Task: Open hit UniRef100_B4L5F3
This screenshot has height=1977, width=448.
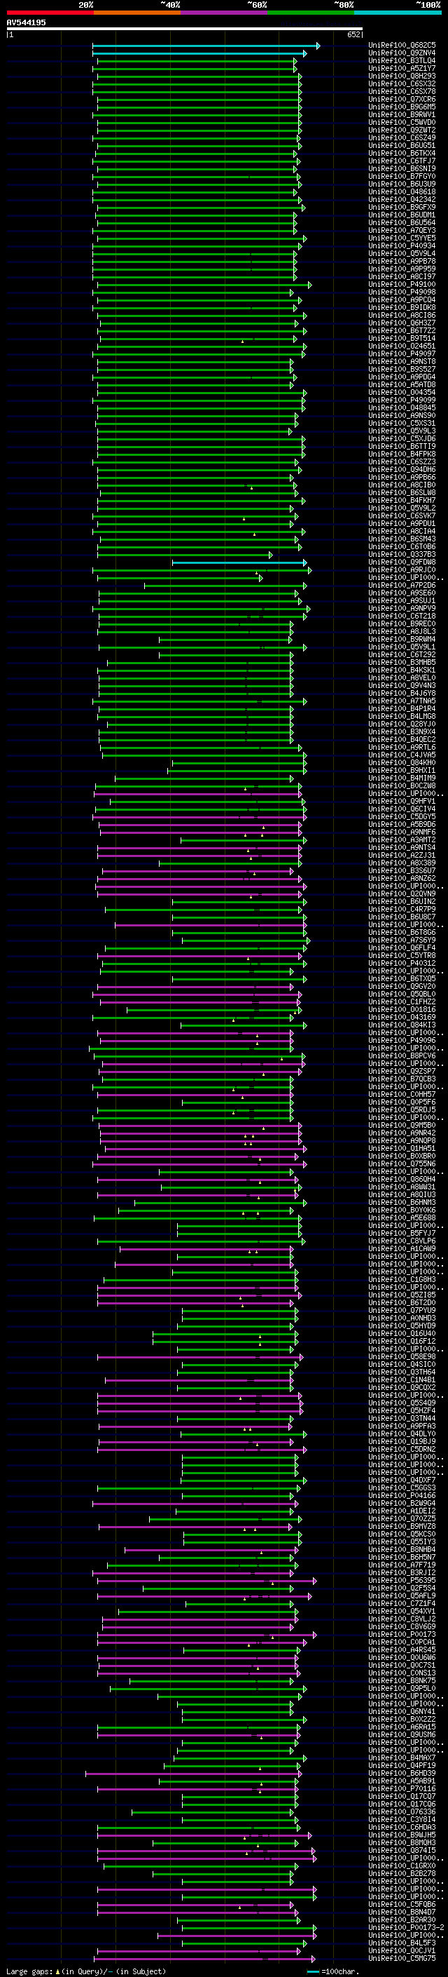Action: [x=402, y=1943]
